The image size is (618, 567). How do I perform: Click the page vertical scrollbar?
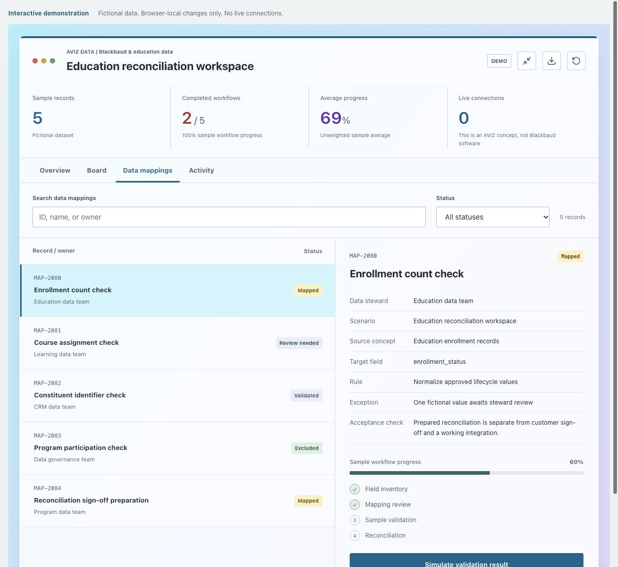(x=615, y=247)
